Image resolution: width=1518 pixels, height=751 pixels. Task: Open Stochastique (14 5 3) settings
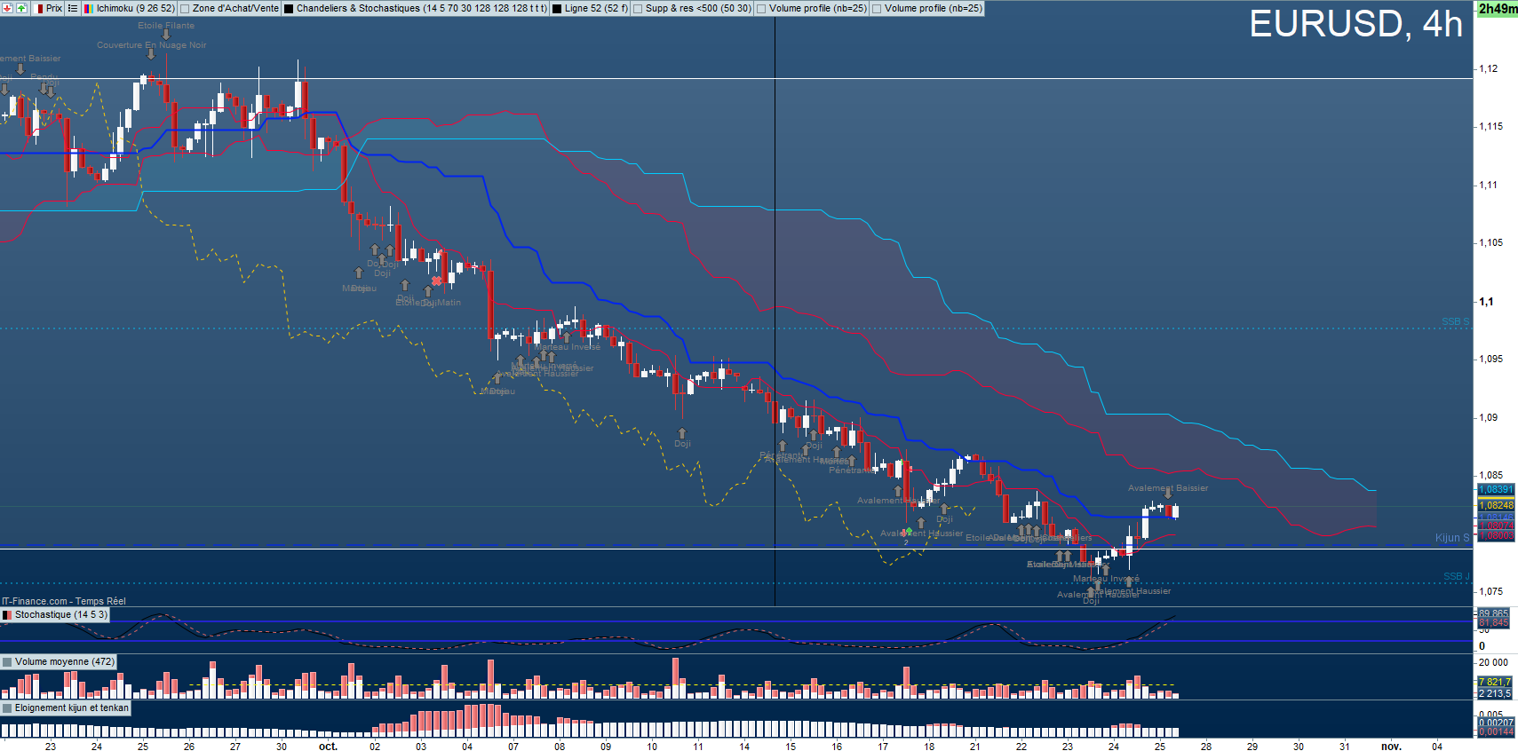click(61, 614)
